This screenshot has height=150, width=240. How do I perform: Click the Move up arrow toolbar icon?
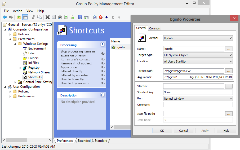click(113, 17)
